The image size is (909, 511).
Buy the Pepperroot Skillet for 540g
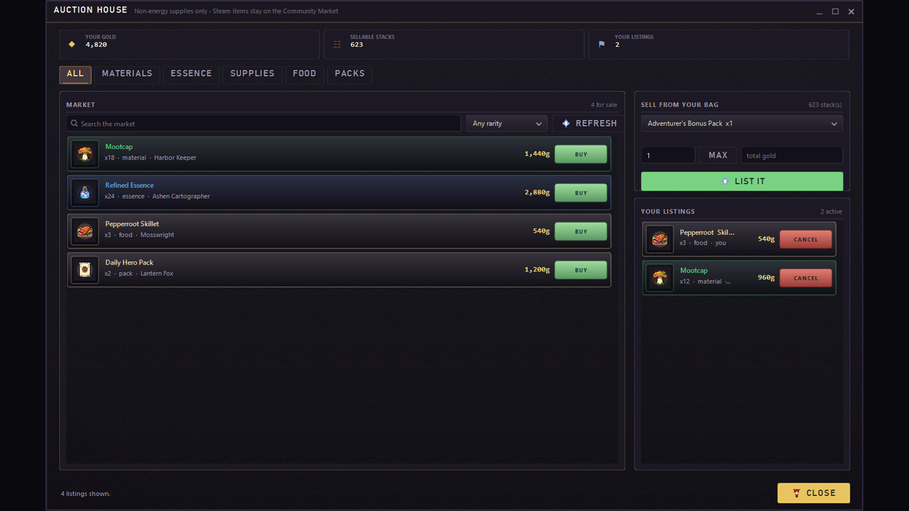tap(581, 231)
